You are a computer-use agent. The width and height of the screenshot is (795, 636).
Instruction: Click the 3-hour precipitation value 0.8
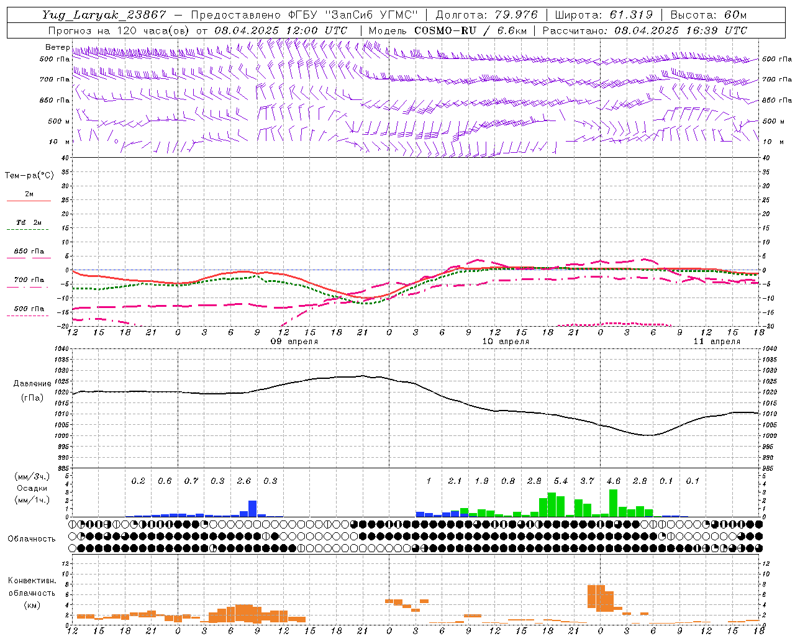click(507, 481)
